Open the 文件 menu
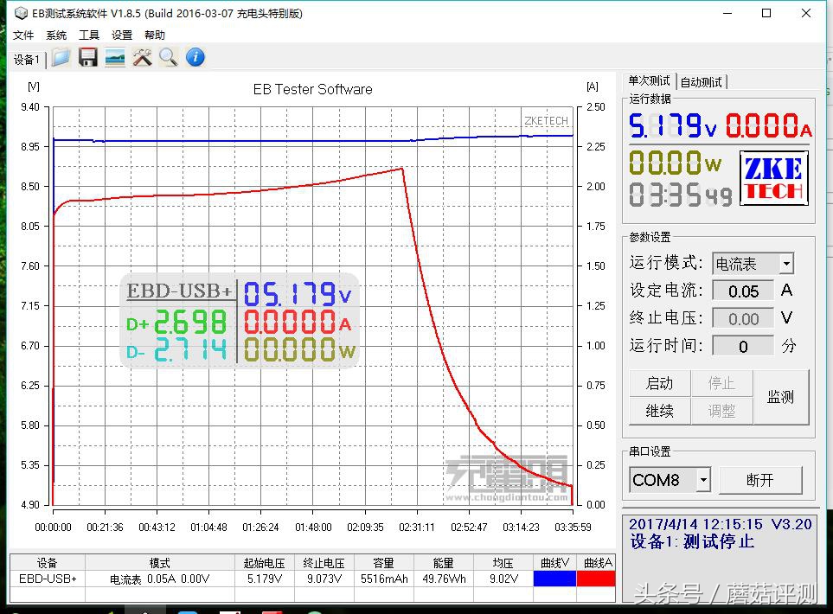Screen dimensions: 833x614 (23, 35)
